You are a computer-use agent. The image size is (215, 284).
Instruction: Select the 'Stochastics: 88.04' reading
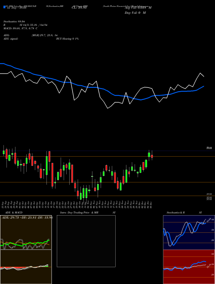coord(14,22)
